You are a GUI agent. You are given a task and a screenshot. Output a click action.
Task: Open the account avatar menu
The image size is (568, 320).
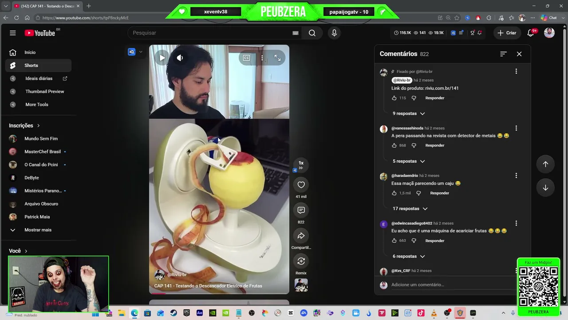[x=549, y=33]
